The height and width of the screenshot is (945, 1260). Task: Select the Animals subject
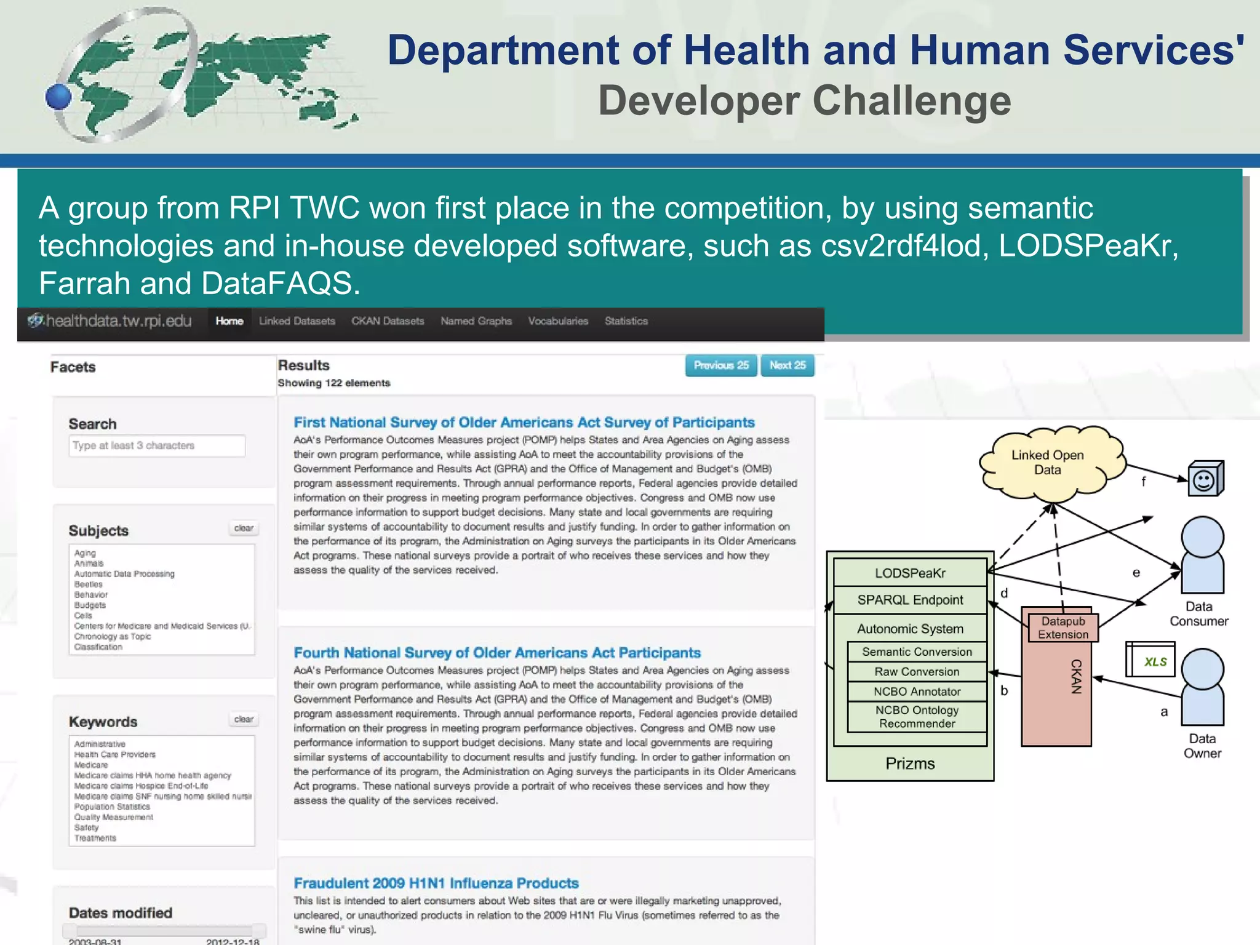click(x=89, y=564)
